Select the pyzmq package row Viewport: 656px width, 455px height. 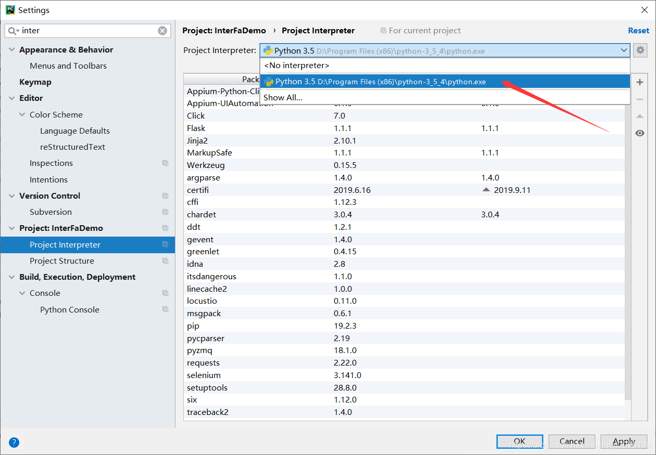404,350
